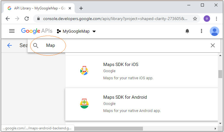The height and width of the screenshot is (132, 224).
Task: Click the horizontal scrollbar right arrow
Action: (215, 128)
